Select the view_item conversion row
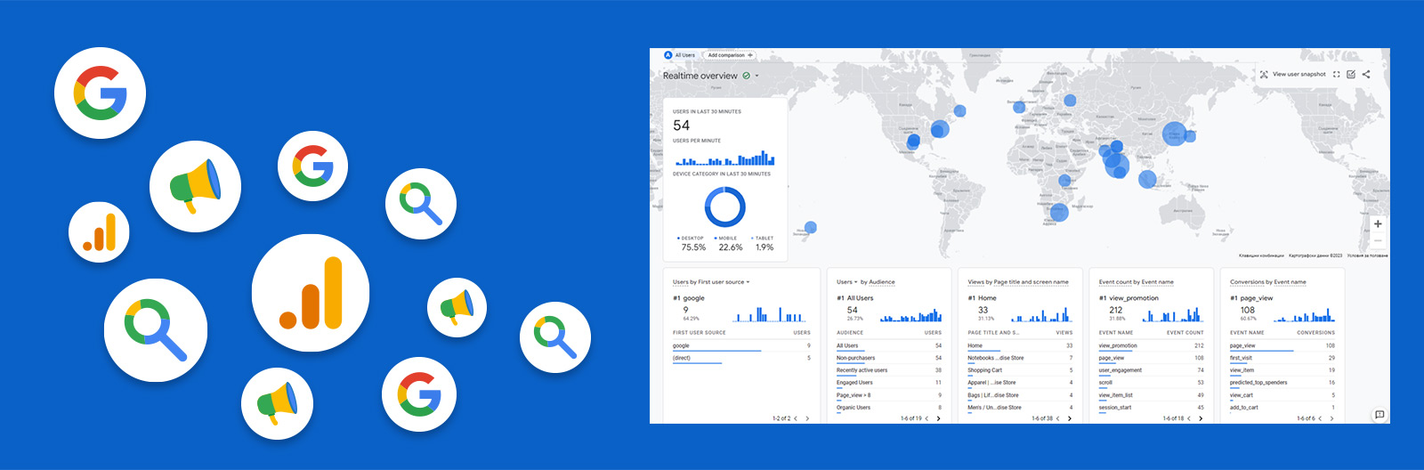The image size is (1424, 470). coord(1282,371)
